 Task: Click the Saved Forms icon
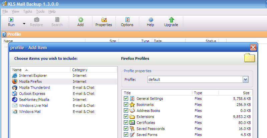coord(132,134)
